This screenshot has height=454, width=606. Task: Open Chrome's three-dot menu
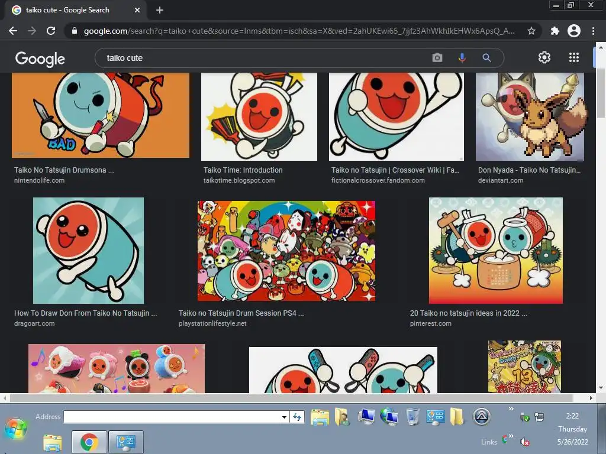coord(593,31)
